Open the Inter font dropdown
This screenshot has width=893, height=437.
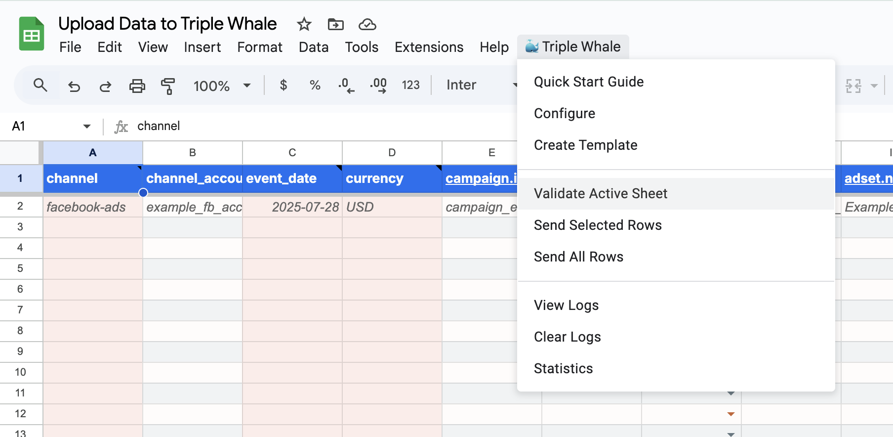pos(482,85)
